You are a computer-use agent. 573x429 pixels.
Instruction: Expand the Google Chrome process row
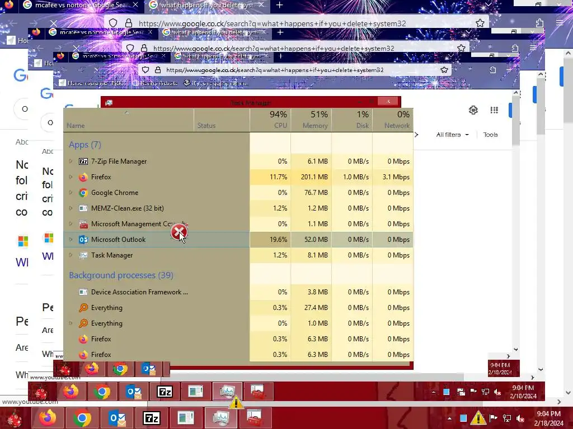coord(71,192)
